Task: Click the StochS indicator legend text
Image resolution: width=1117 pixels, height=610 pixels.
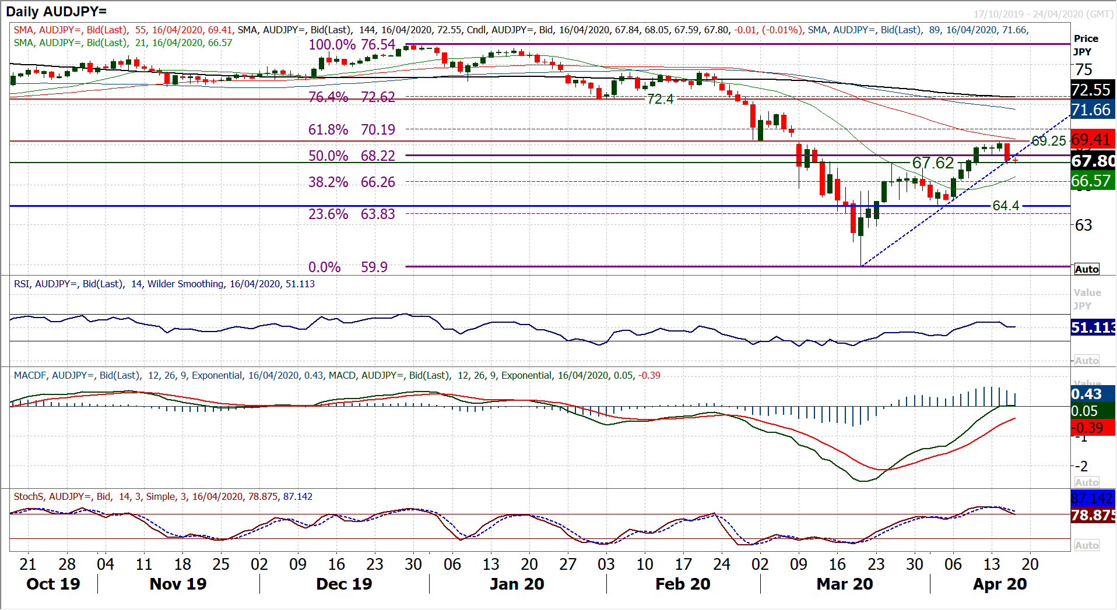Action: (163, 496)
